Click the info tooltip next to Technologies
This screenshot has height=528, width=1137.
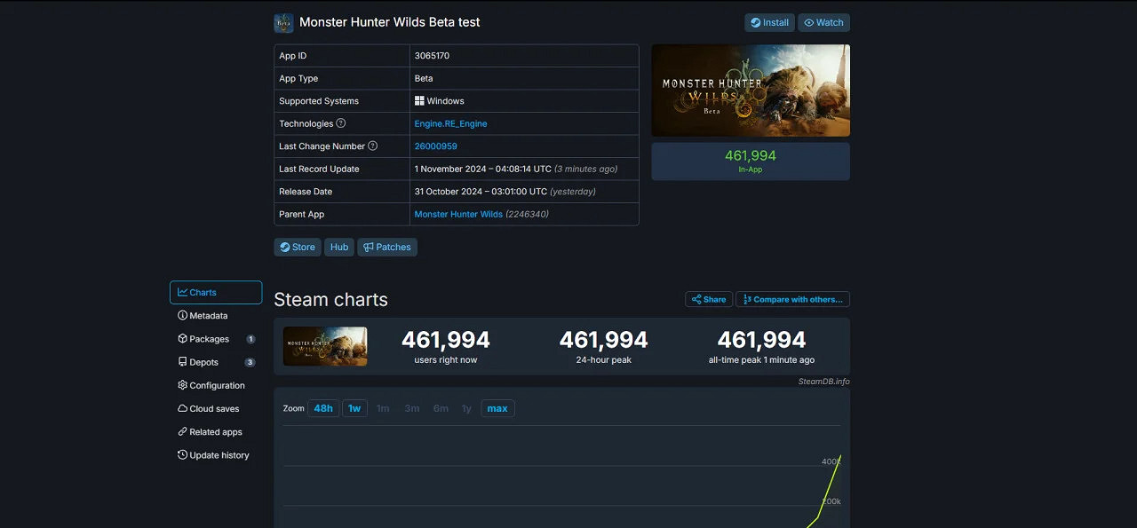343,123
